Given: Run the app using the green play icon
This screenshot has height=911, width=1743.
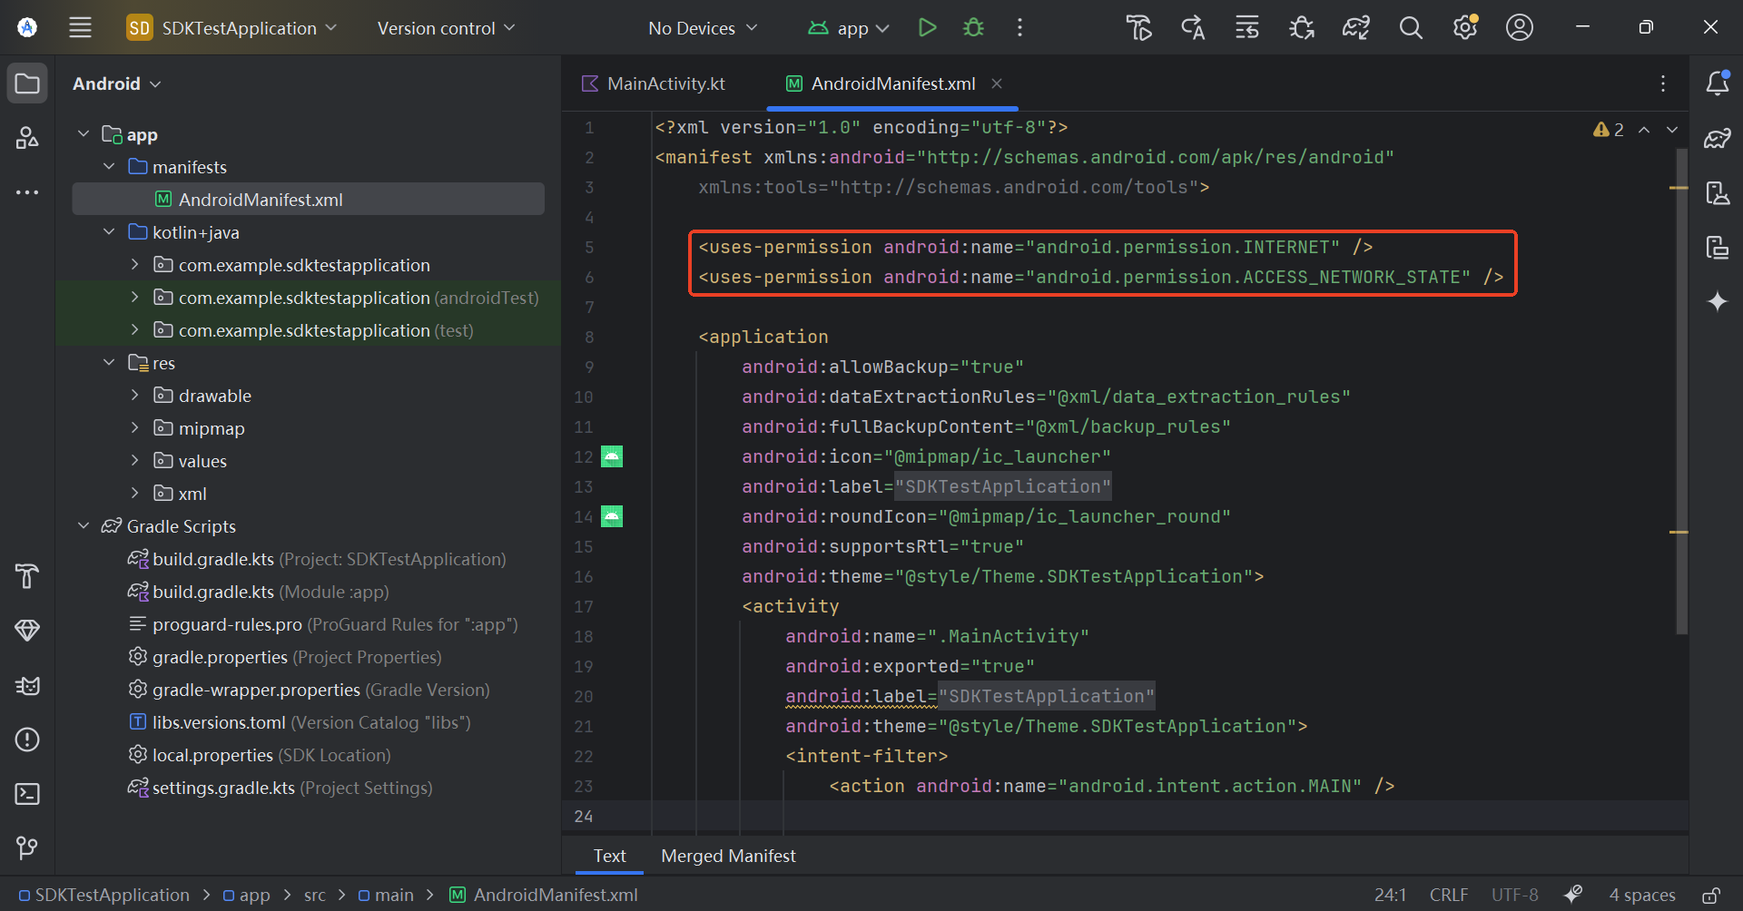Looking at the screenshot, I should (927, 27).
